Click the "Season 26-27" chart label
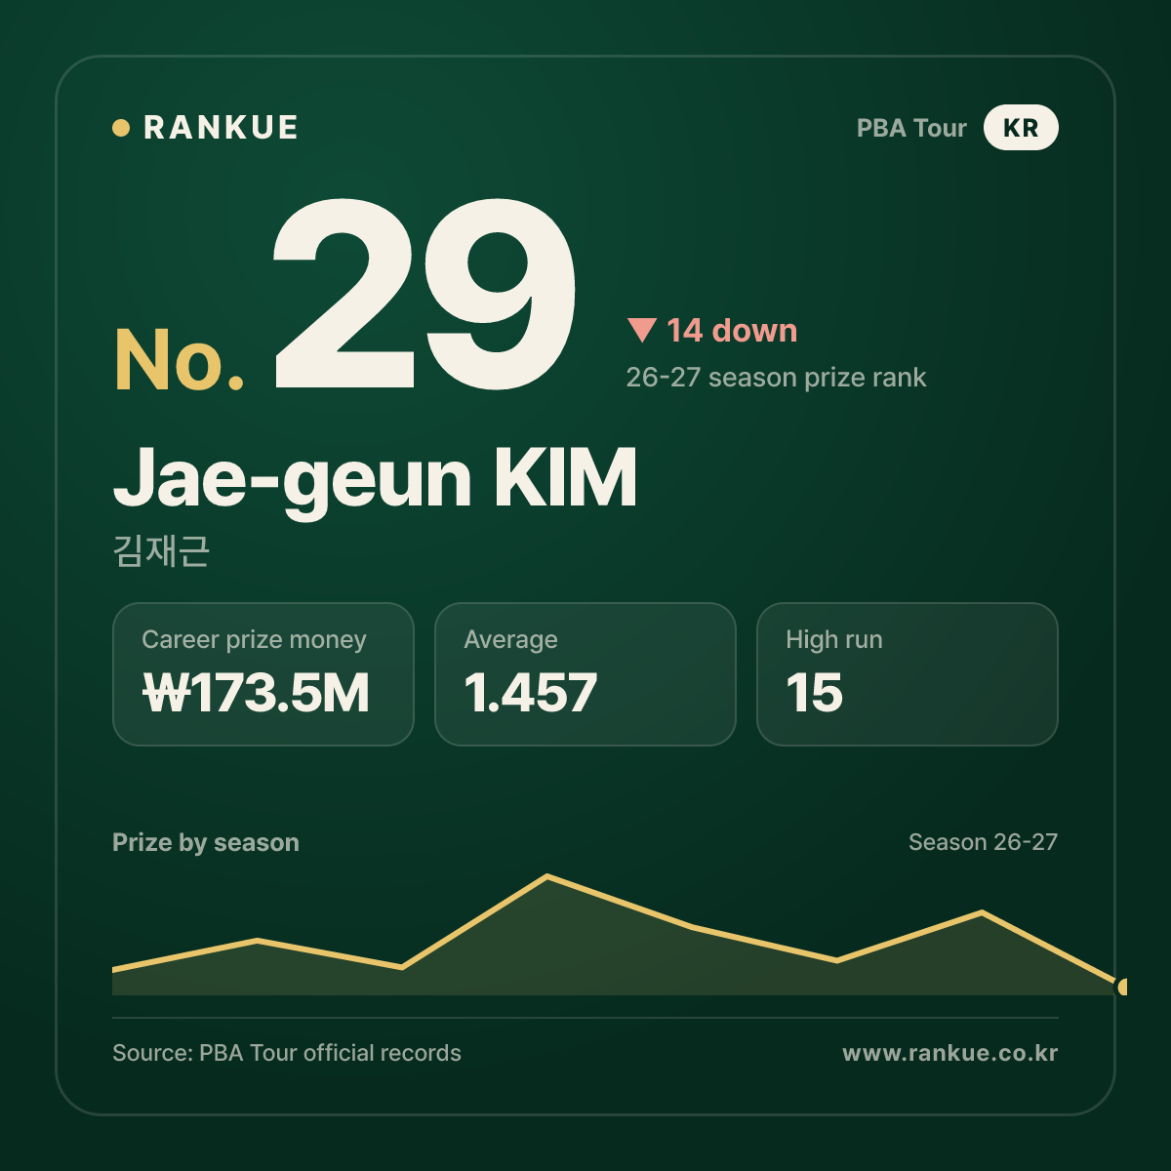Image resolution: width=1171 pixels, height=1171 pixels. click(983, 842)
